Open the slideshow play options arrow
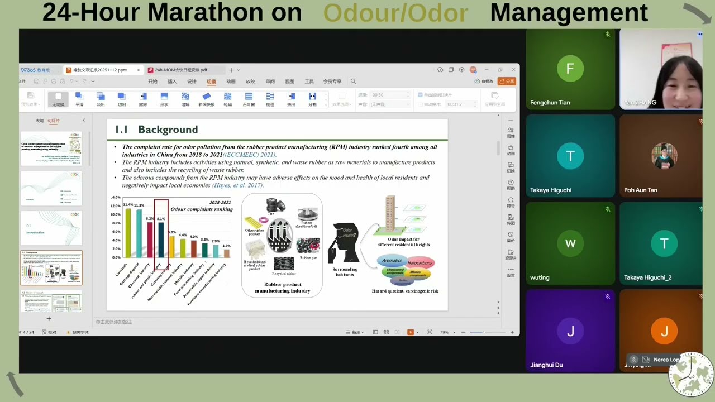This screenshot has height=402, width=715. coord(417,332)
